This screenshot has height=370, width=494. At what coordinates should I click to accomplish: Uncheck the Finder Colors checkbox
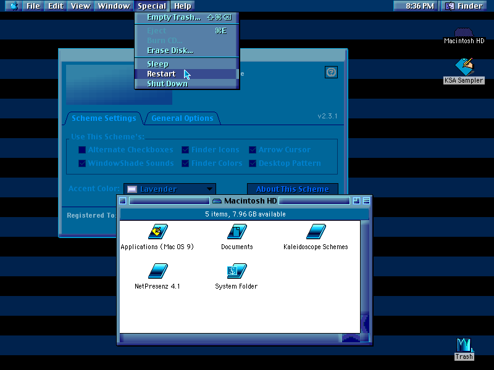[x=185, y=163]
